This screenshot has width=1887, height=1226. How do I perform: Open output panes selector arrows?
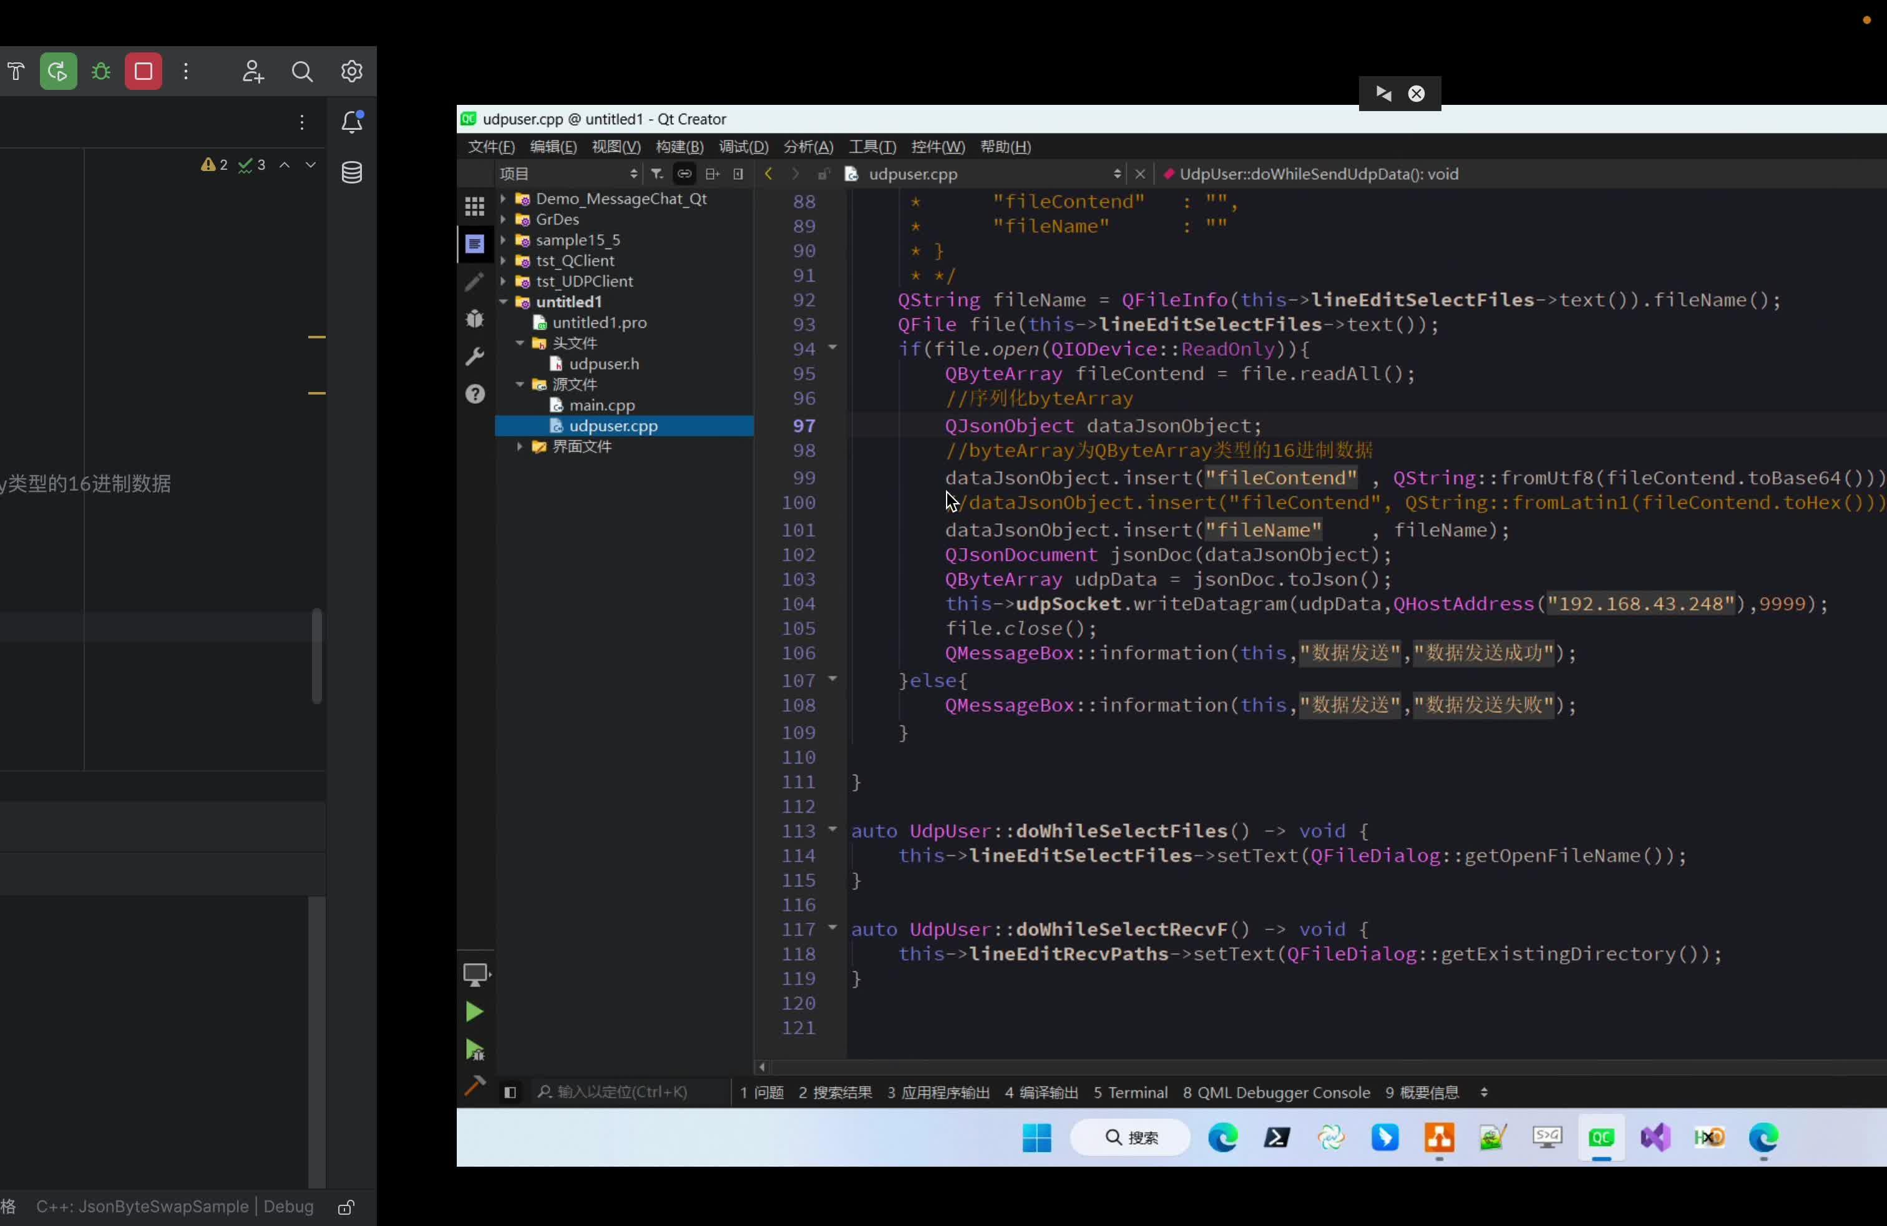[1483, 1093]
